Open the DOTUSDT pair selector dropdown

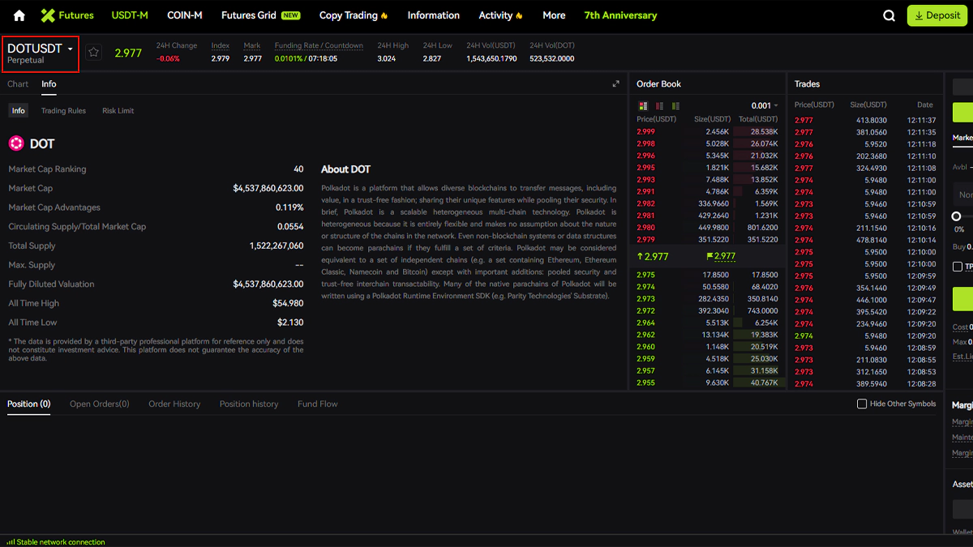(41, 53)
